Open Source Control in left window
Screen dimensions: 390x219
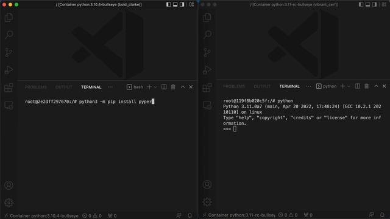9,52
